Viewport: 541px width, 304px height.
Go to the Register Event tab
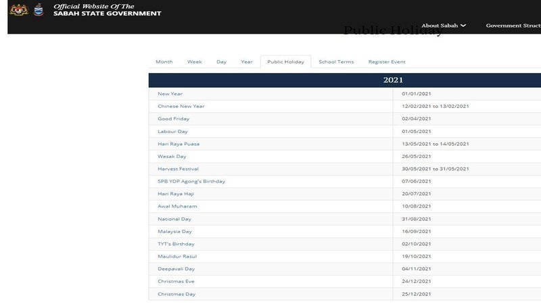pyautogui.click(x=387, y=62)
